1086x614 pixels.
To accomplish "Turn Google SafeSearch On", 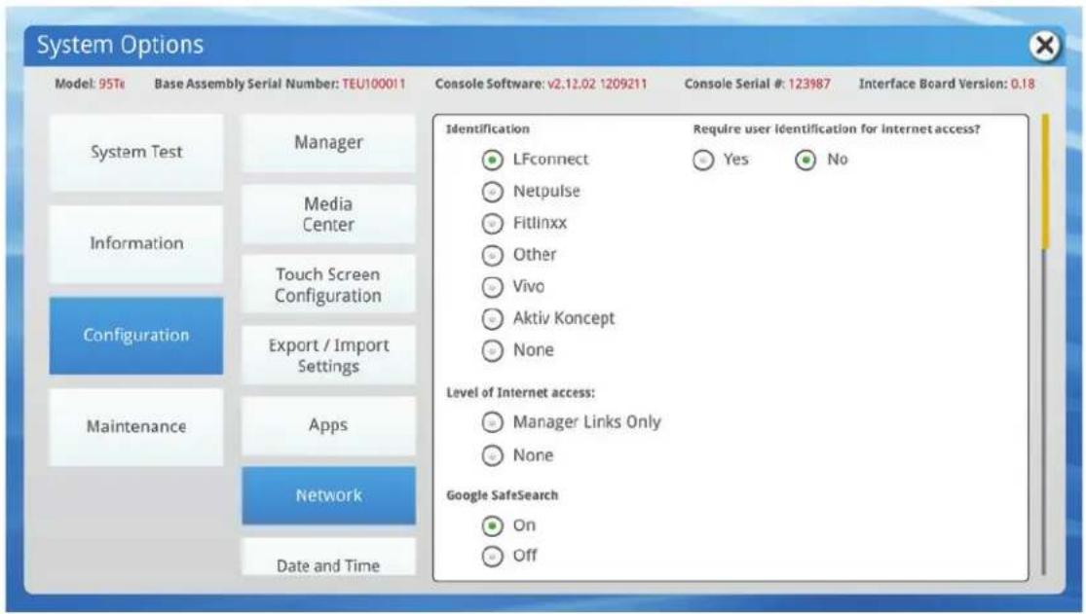I will point(493,526).
